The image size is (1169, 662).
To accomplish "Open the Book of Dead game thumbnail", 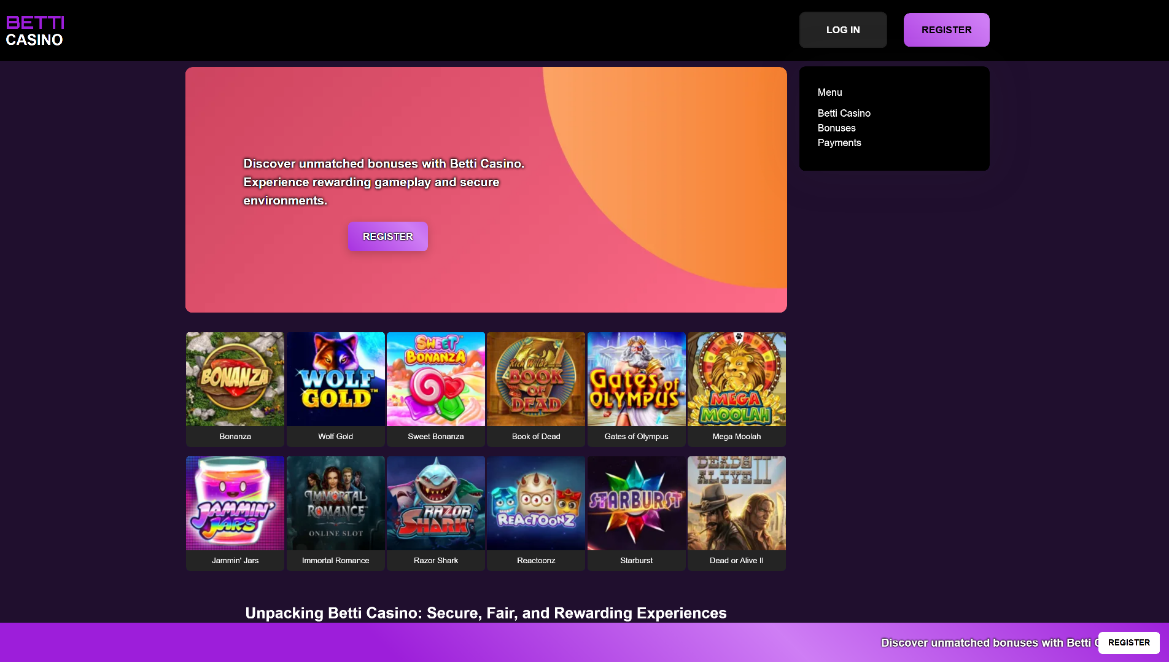I will click(x=536, y=379).
